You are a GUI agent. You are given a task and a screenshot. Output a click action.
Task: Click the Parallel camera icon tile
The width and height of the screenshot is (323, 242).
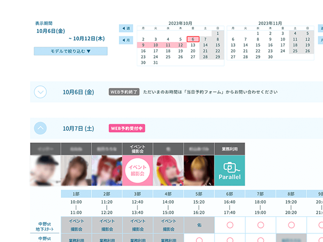click(x=230, y=171)
